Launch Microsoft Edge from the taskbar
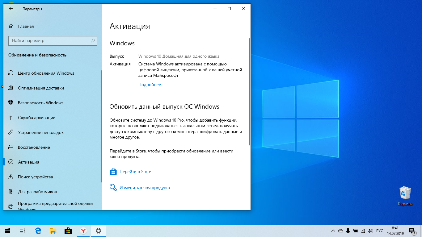This screenshot has width=422, height=237. click(38, 231)
